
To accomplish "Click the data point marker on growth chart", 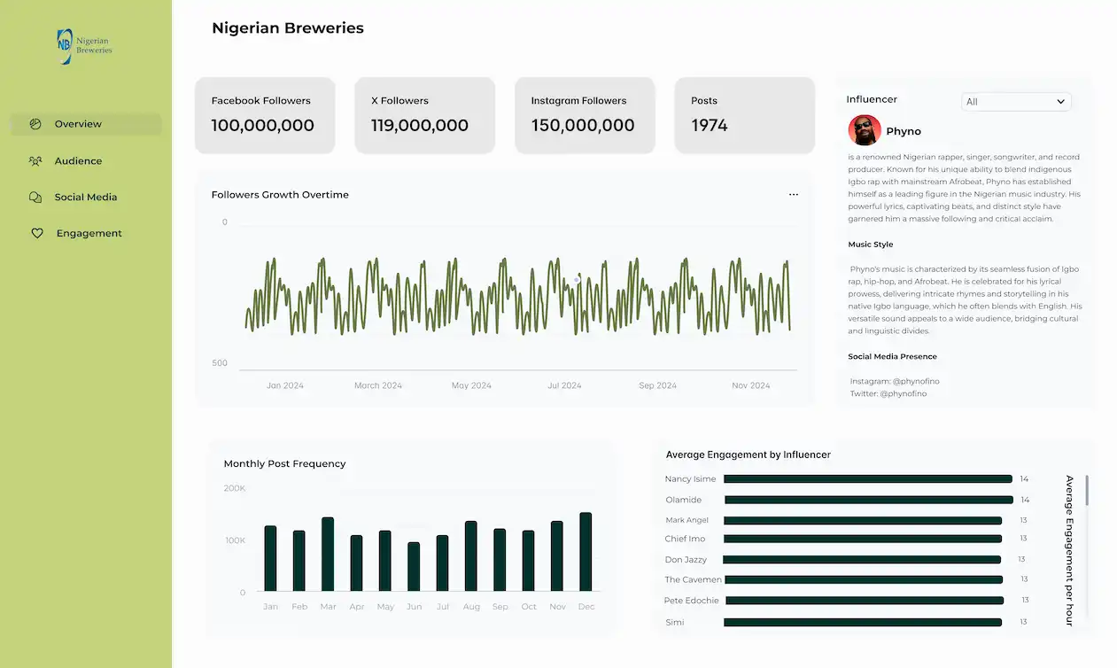I will (x=577, y=280).
